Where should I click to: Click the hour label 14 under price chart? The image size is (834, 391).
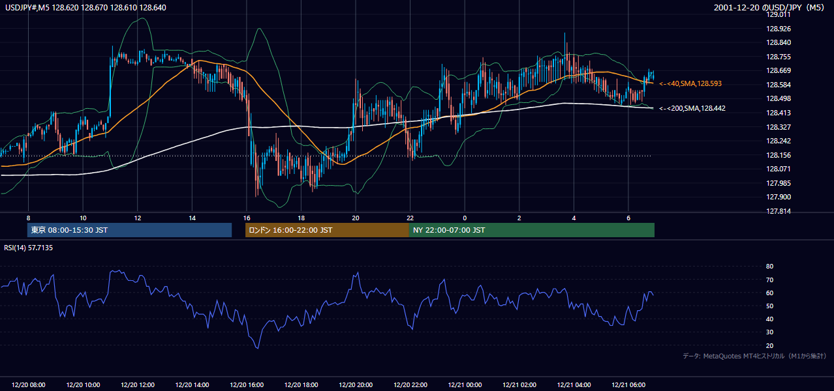click(x=192, y=218)
